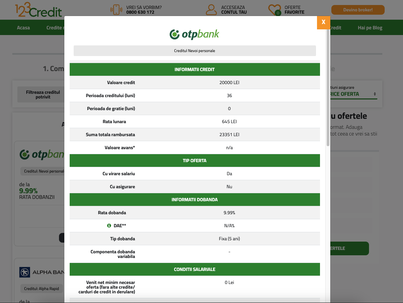Viewport: 403px width, 303px height.
Task: Click the Creditul Alpha Rapid tag
Action: 41,289
